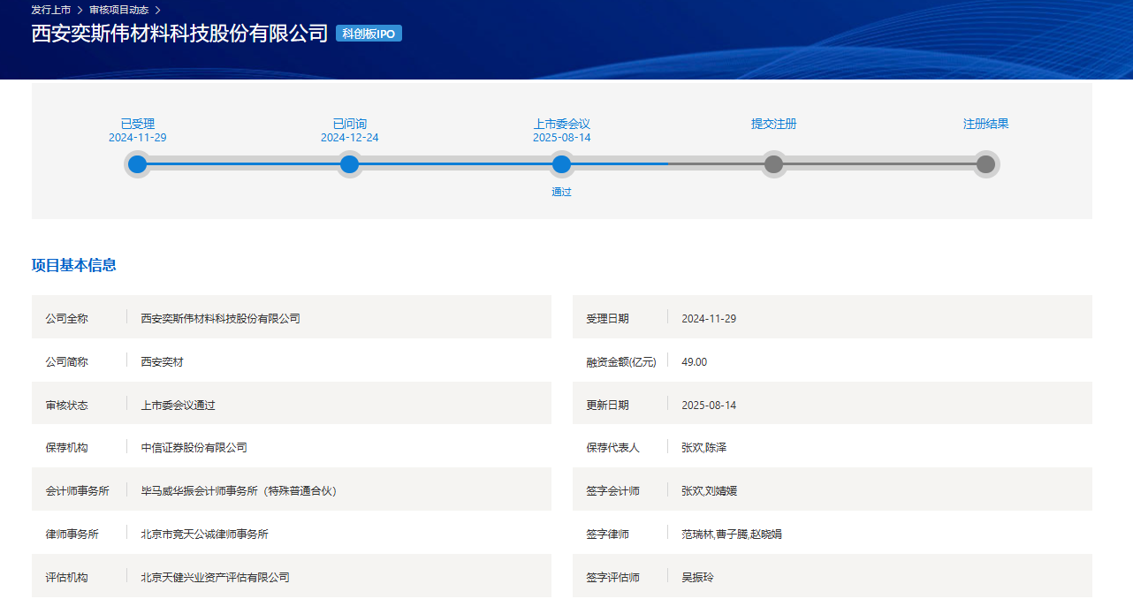
Task: Click the chevron arrow after 审核项目动态 breadcrumb
Action: point(157,10)
